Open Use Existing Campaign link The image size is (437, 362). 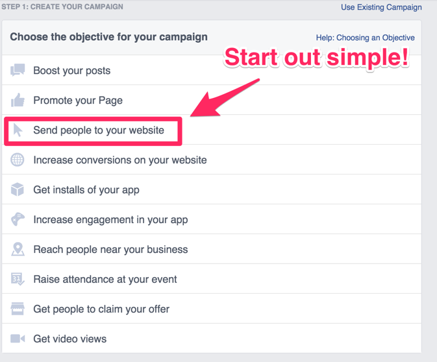pyautogui.click(x=381, y=8)
